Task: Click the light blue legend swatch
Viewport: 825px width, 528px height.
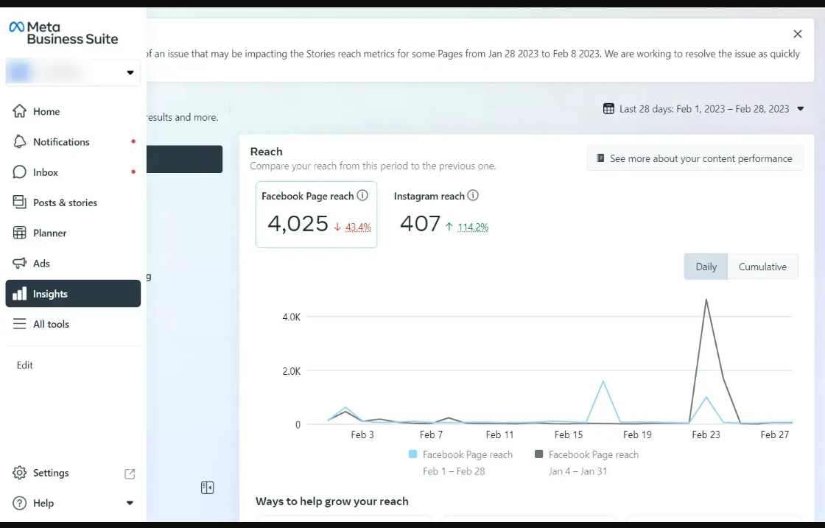Action: click(x=413, y=454)
